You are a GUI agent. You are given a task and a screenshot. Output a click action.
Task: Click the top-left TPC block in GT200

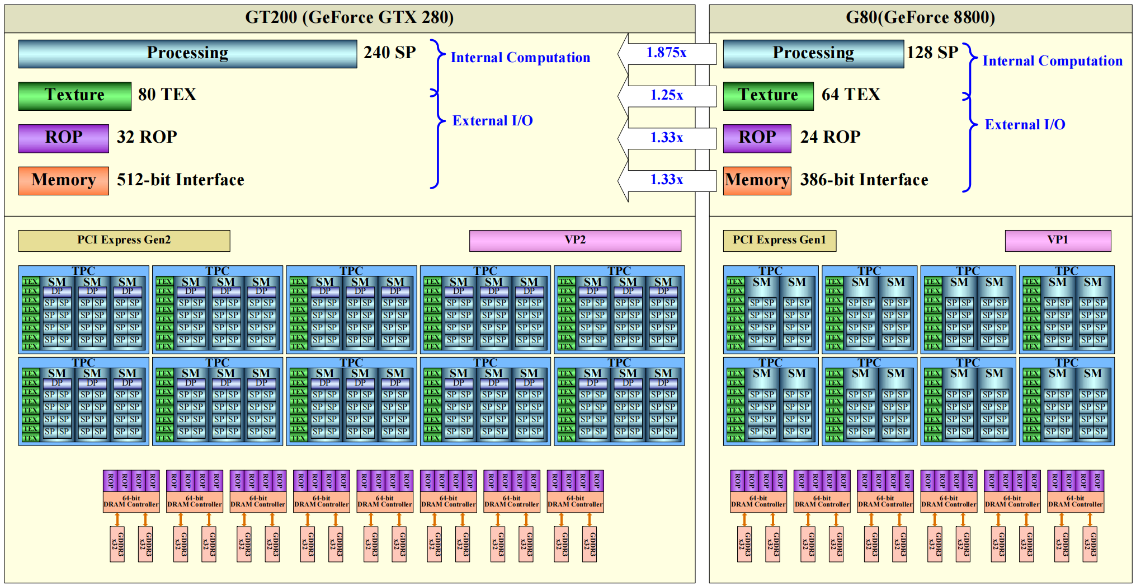click(84, 310)
